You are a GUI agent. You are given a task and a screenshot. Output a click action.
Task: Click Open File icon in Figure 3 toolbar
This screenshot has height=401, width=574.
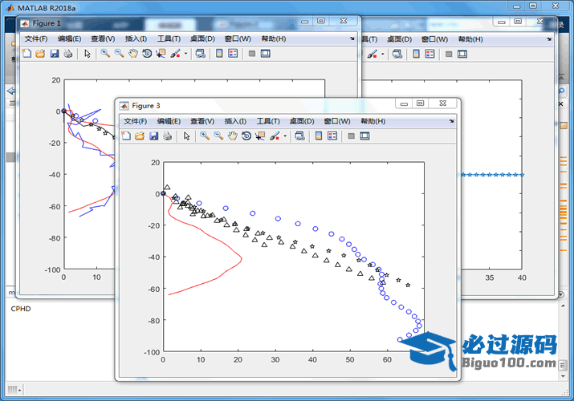140,136
